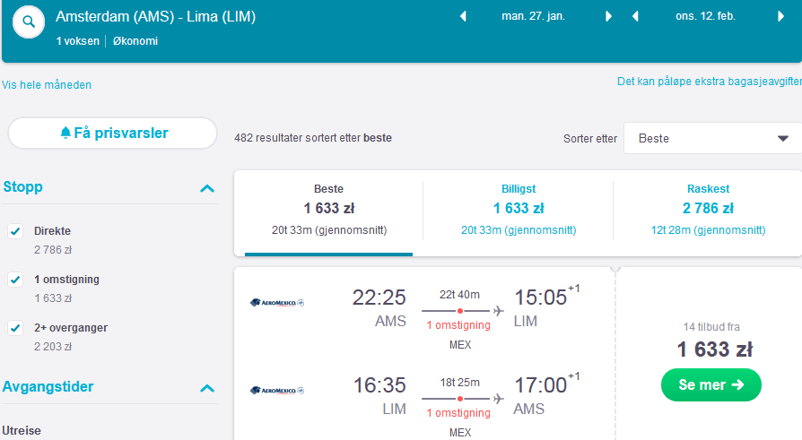Click outbound duration 22t 40m
802x440 pixels.
459,295
